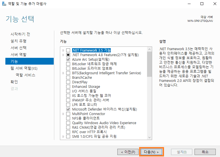Viewport: 220px width, 157px height.
Task: Check Quality Windows Audio Video Experience checkbox
Action: click(68, 123)
